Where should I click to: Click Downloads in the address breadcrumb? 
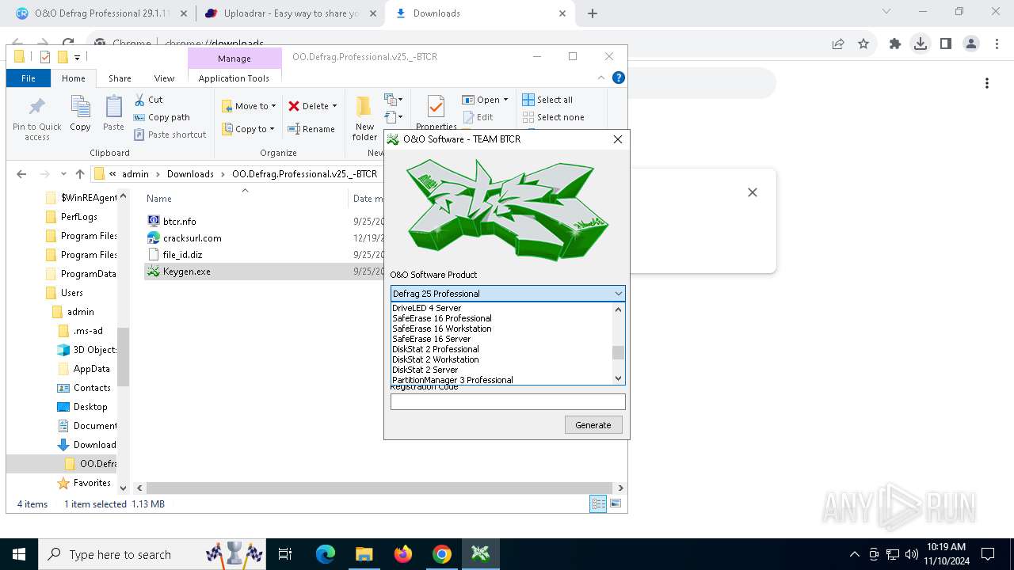(x=190, y=174)
